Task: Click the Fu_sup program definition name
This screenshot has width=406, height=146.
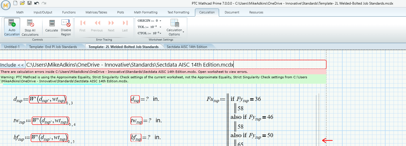Action: pos(213,100)
